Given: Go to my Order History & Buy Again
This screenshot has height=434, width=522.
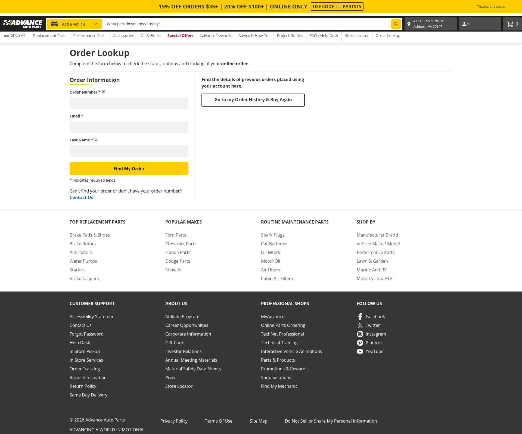Looking at the screenshot, I should (x=253, y=100).
